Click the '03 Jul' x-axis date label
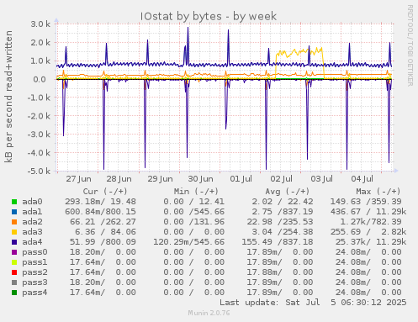 (x=321, y=179)
